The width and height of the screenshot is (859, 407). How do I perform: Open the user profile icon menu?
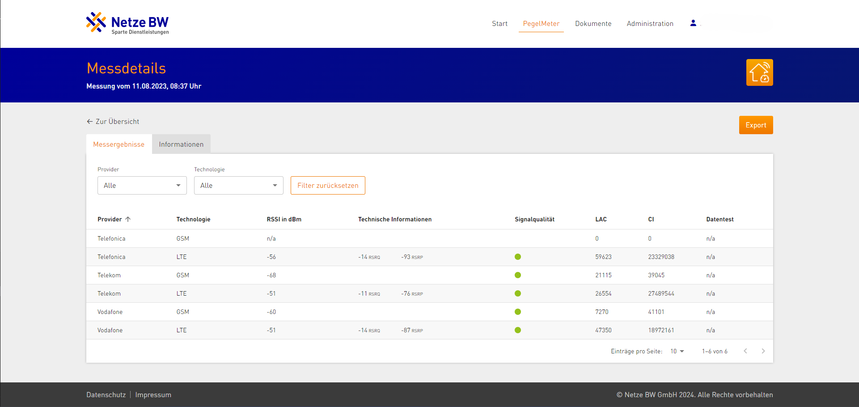tap(693, 23)
